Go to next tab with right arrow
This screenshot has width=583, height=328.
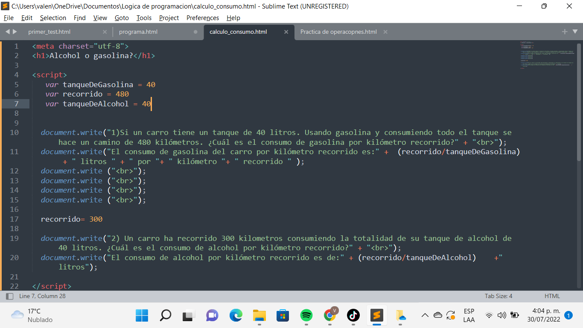(x=15, y=32)
